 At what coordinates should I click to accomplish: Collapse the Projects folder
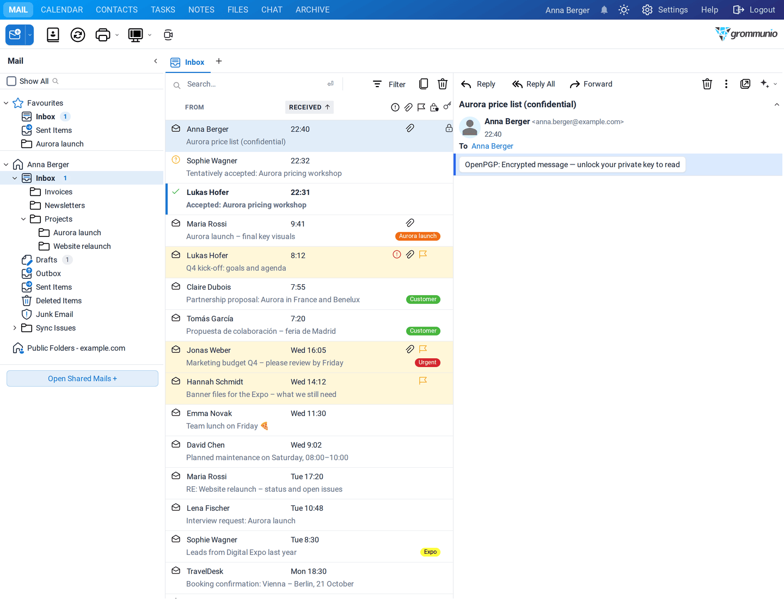23,219
